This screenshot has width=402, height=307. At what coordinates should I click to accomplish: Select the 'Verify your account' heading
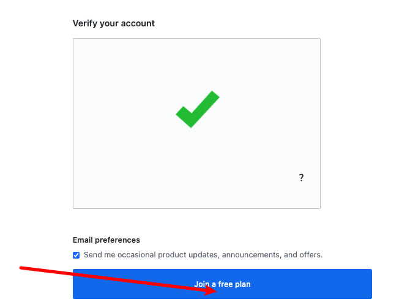tap(114, 23)
